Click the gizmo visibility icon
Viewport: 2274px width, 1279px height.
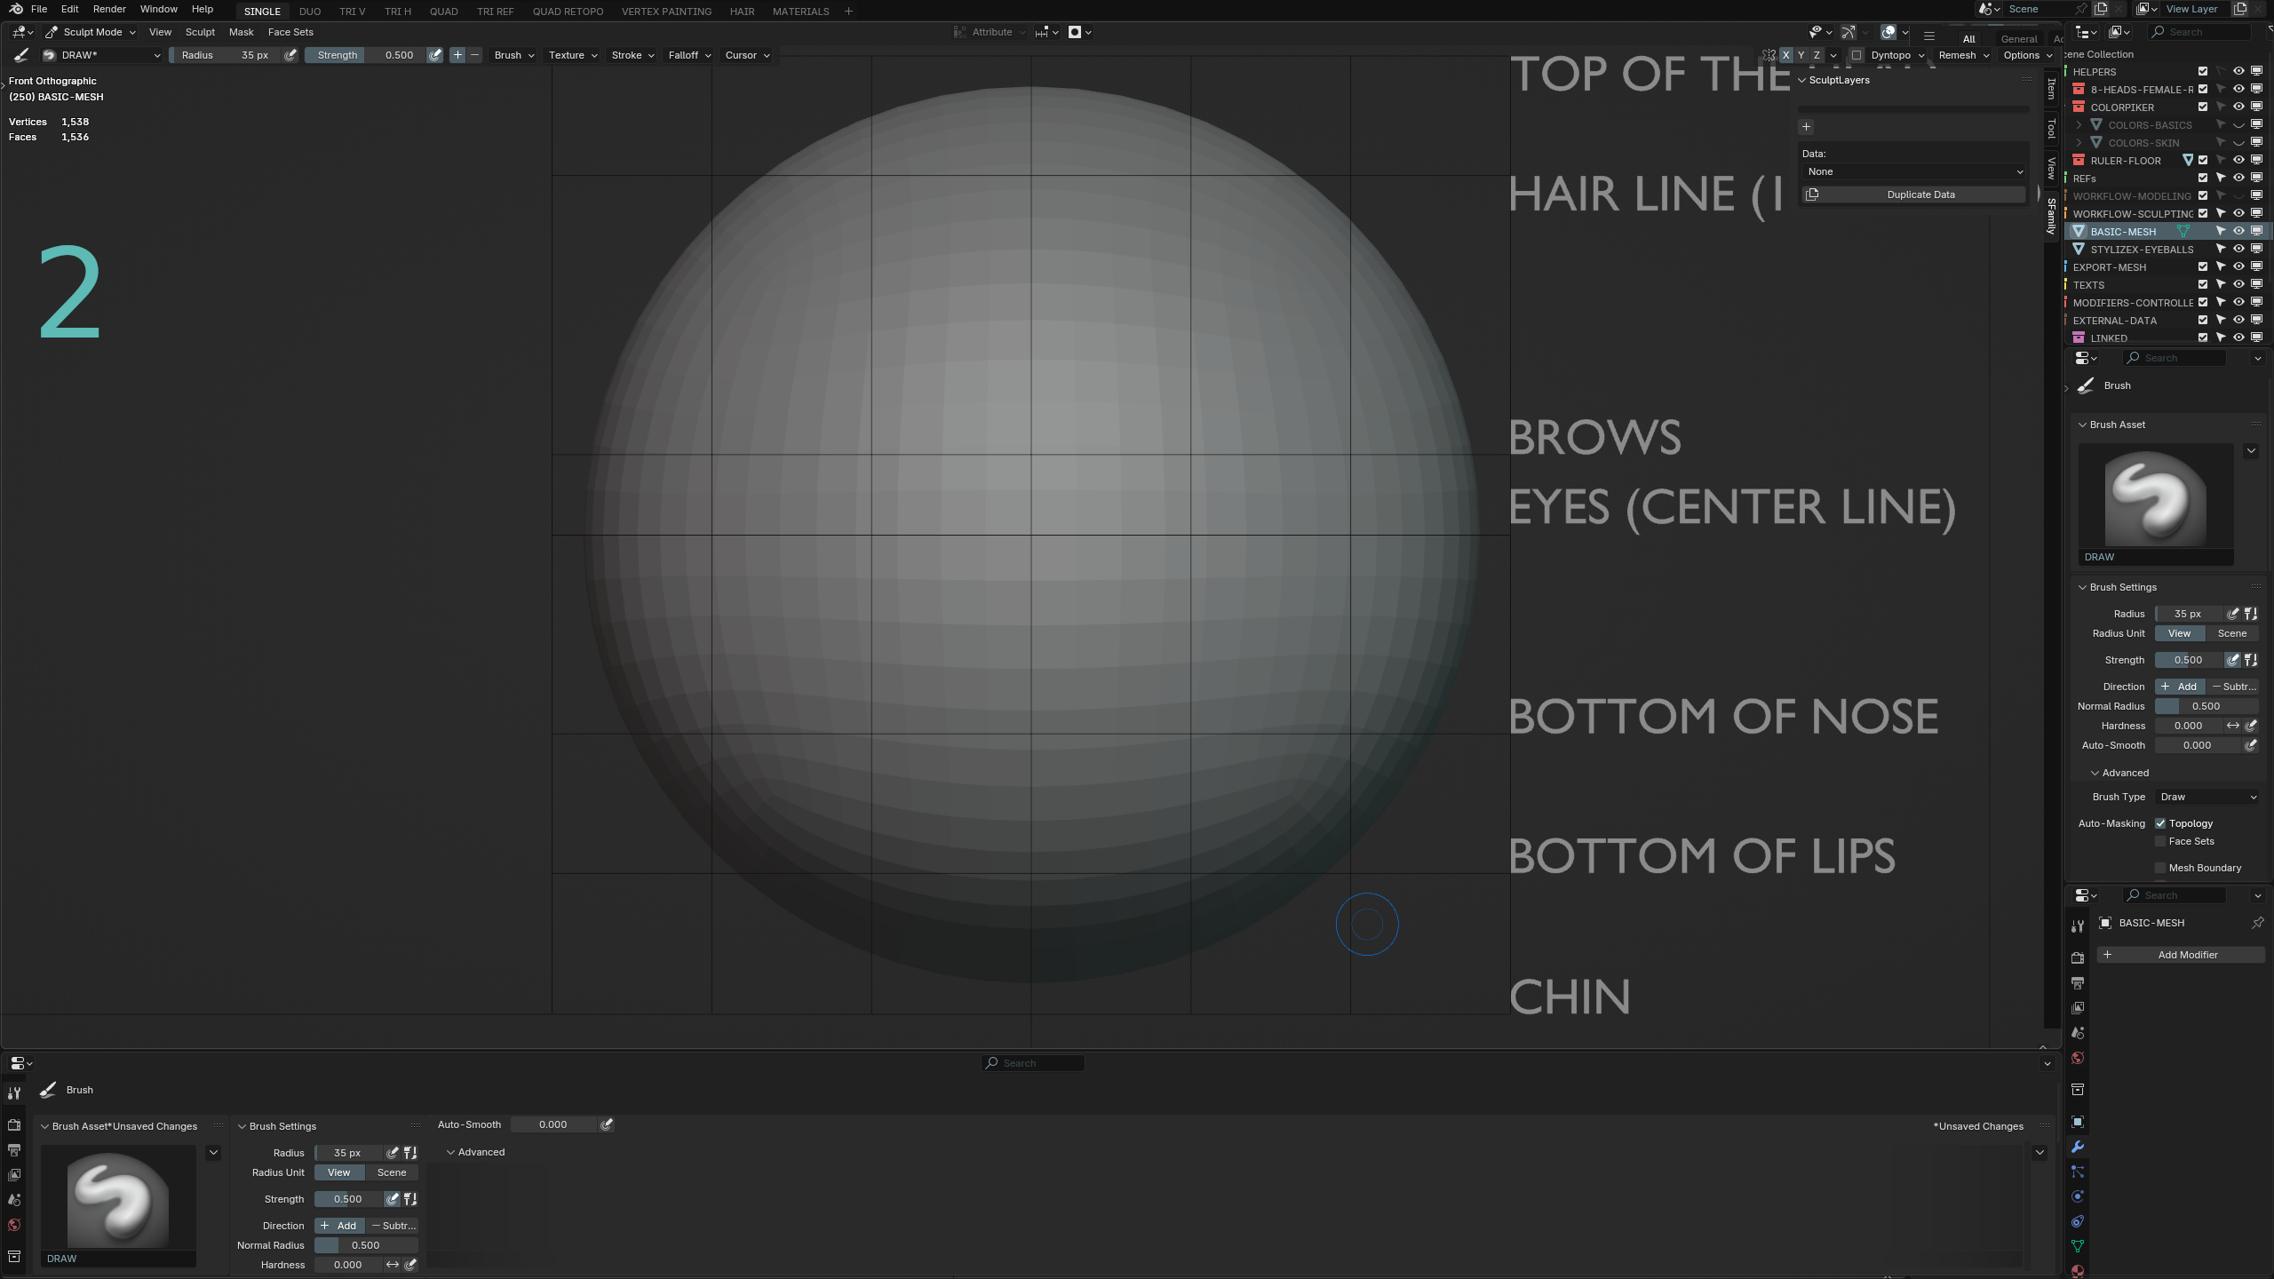(x=1848, y=32)
